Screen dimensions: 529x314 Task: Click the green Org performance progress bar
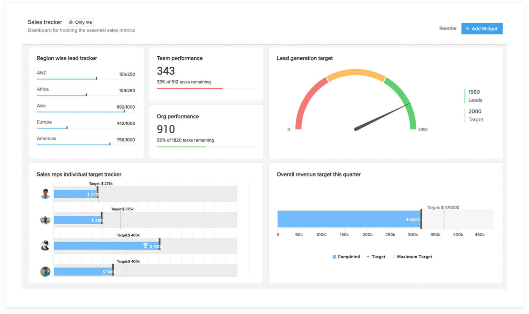pyautogui.click(x=181, y=147)
